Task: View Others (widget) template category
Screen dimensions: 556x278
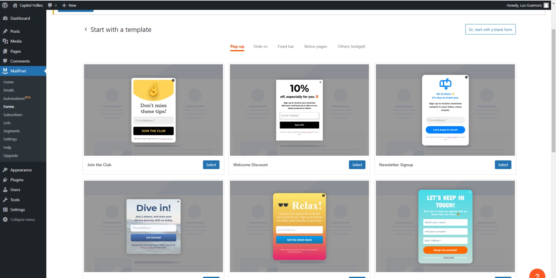Action: click(x=351, y=46)
